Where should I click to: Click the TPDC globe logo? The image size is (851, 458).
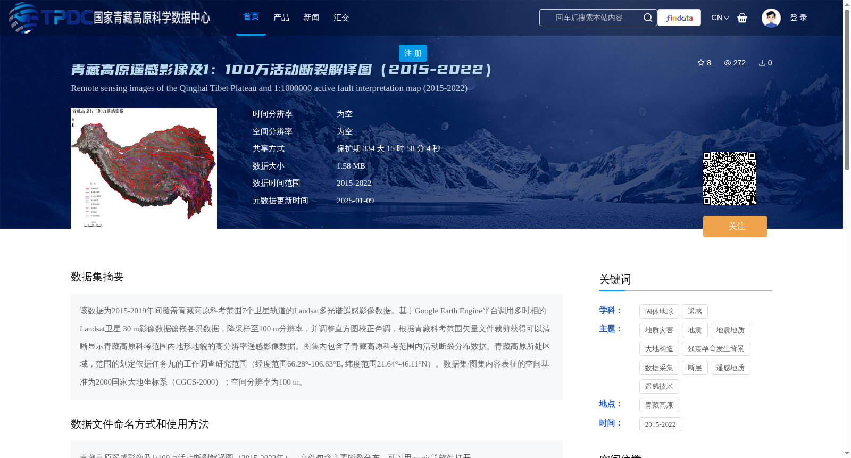point(23,18)
